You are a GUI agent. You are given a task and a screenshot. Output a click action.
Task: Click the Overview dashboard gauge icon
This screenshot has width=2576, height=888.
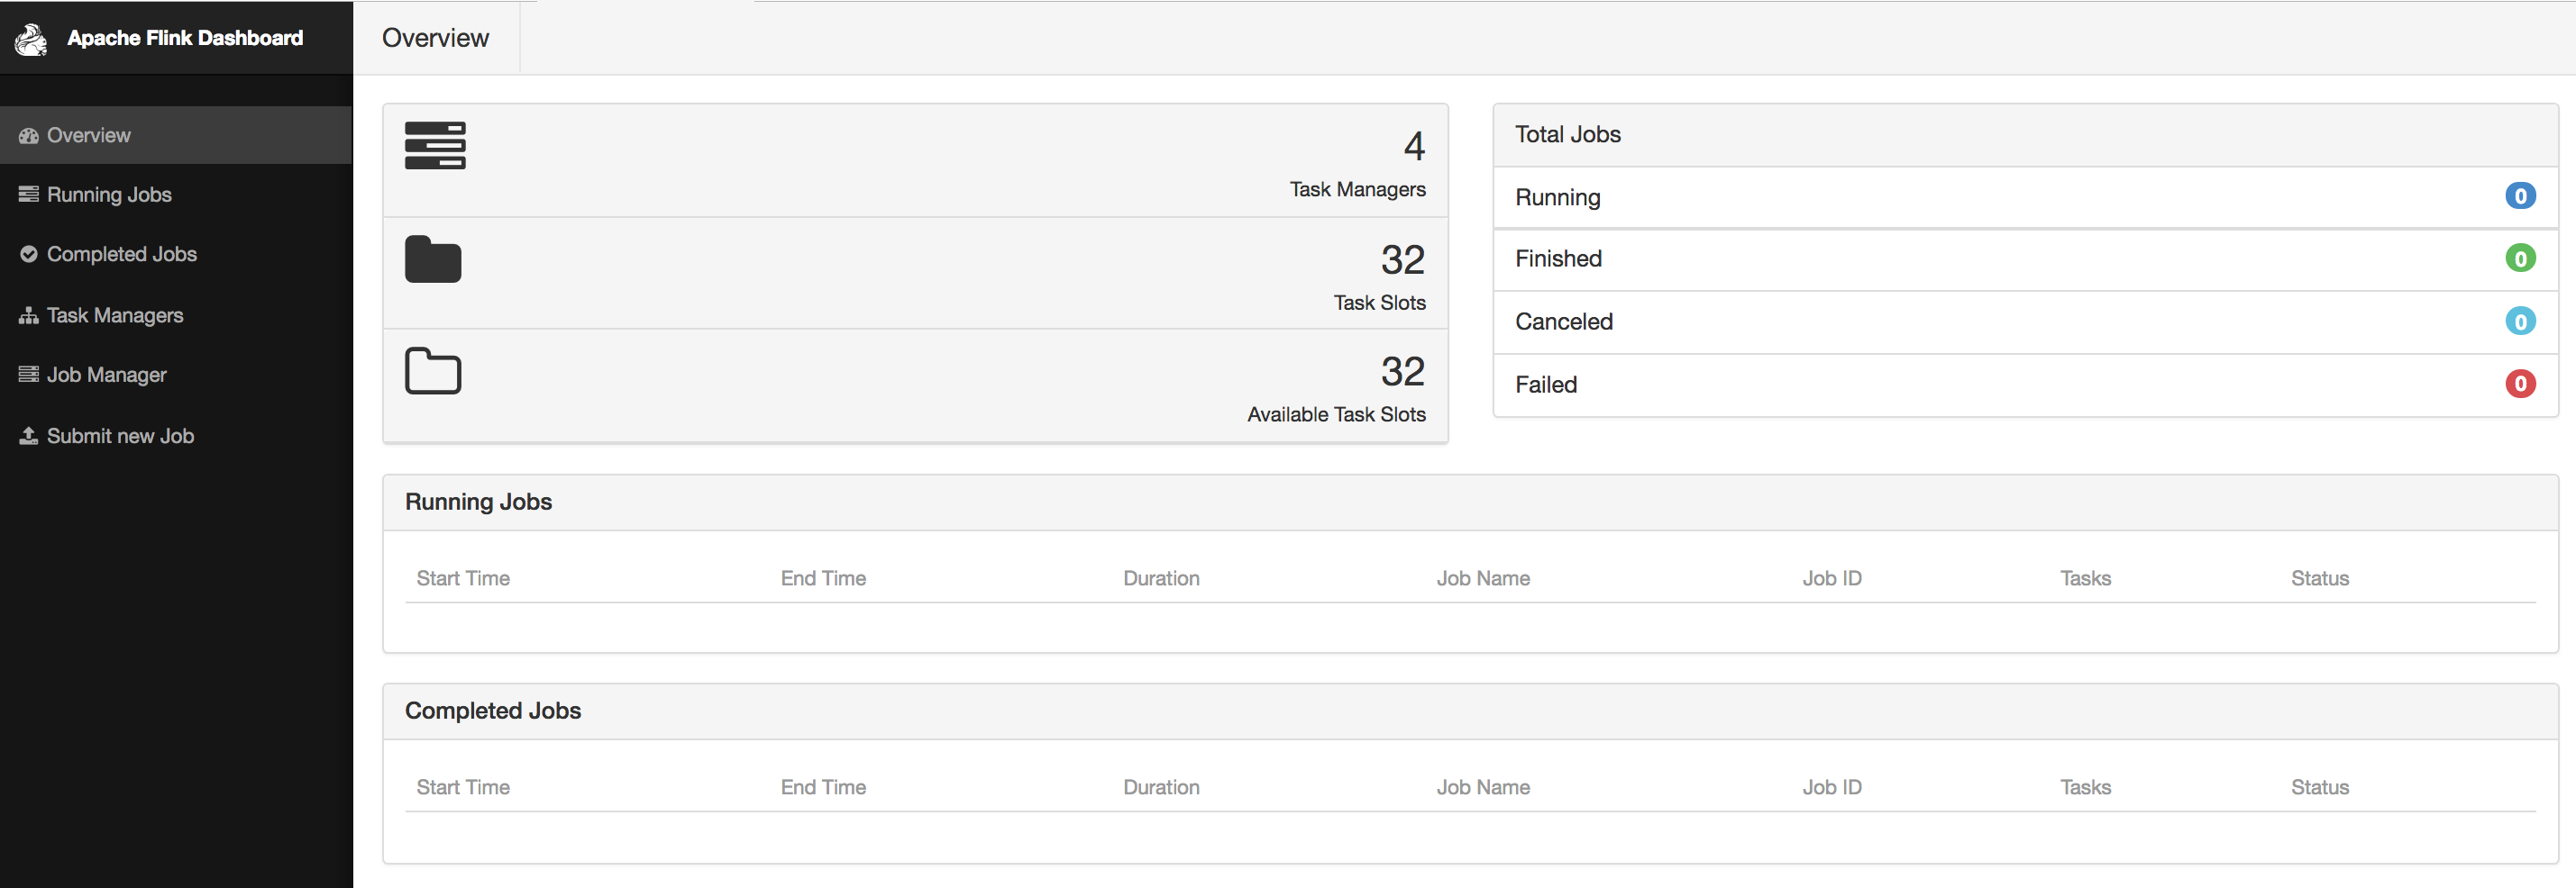(29, 136)
